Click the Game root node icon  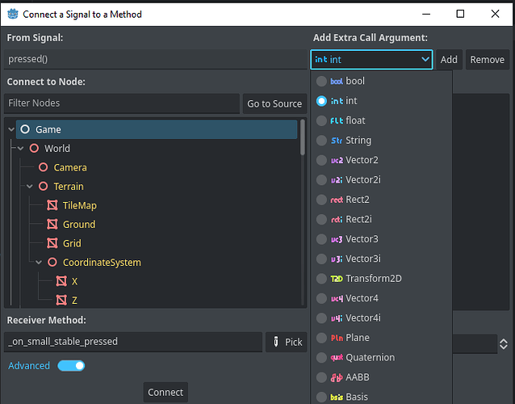[25, 129]
